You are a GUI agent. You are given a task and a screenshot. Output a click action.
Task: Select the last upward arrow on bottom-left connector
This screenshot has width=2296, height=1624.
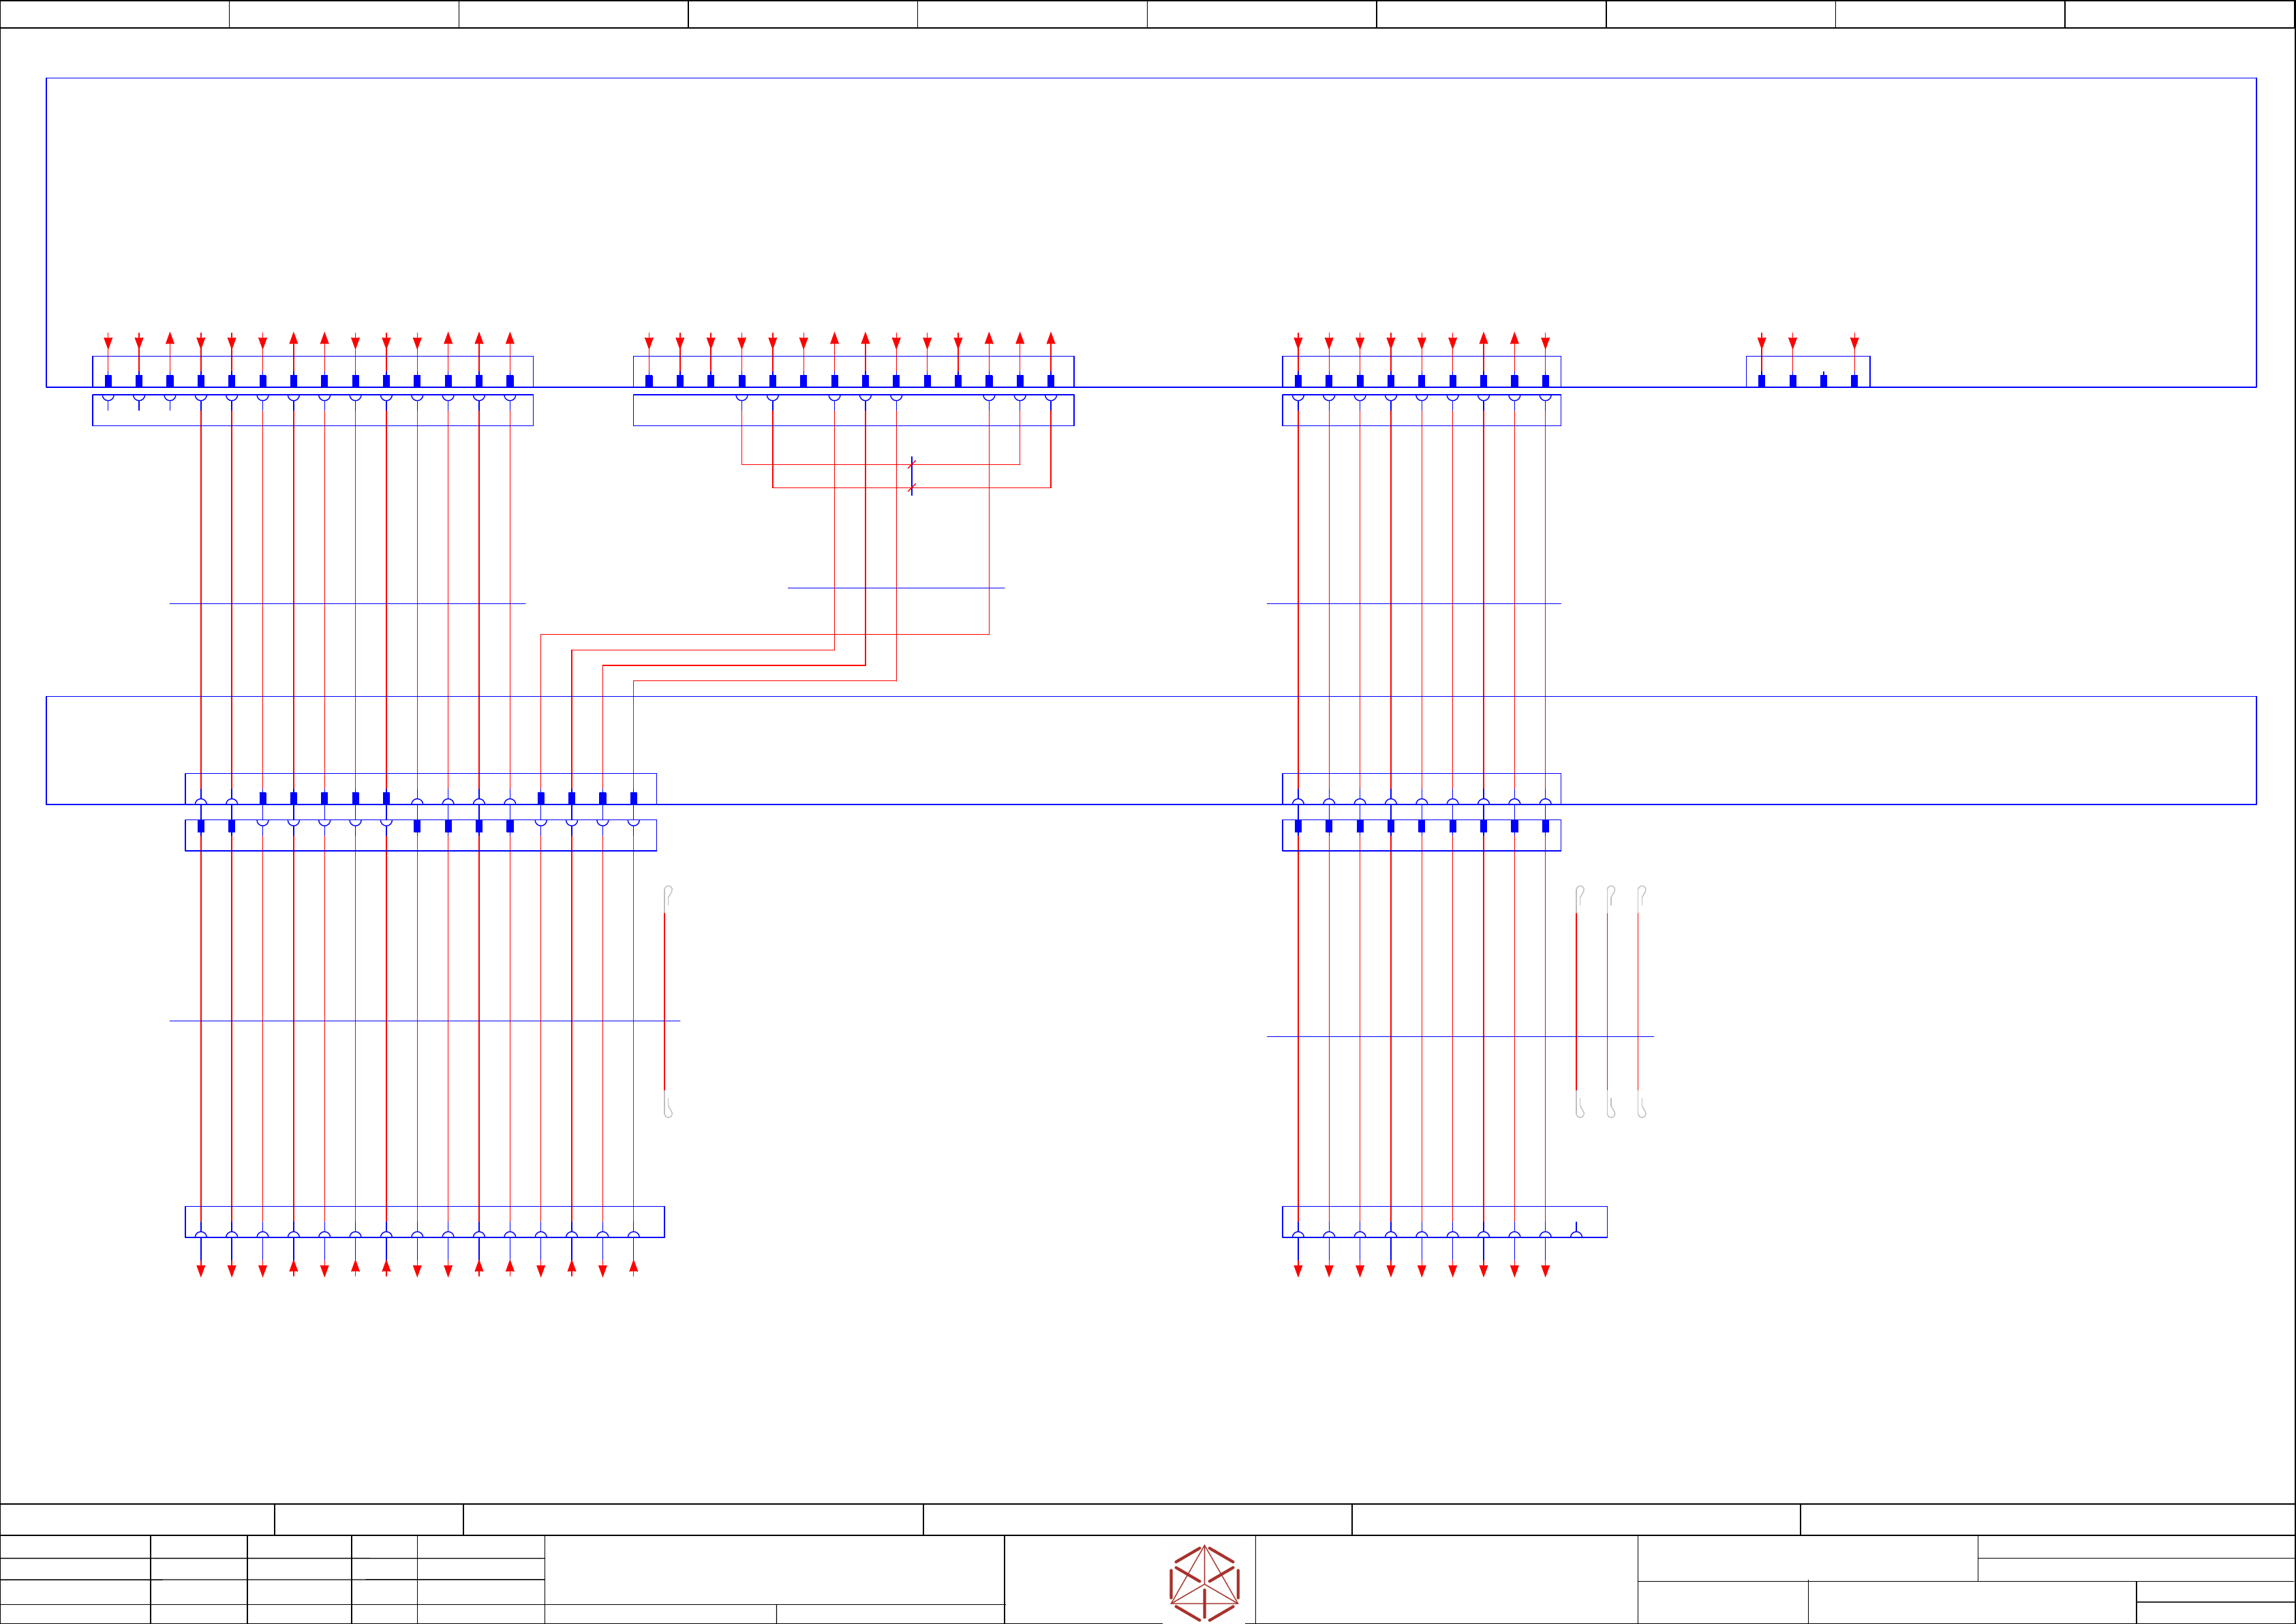tap(633, 1267)
